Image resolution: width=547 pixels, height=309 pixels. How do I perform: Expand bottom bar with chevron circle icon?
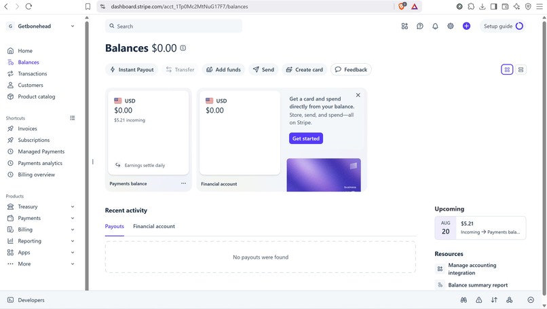pyautogui.click(x=531, y=300)
